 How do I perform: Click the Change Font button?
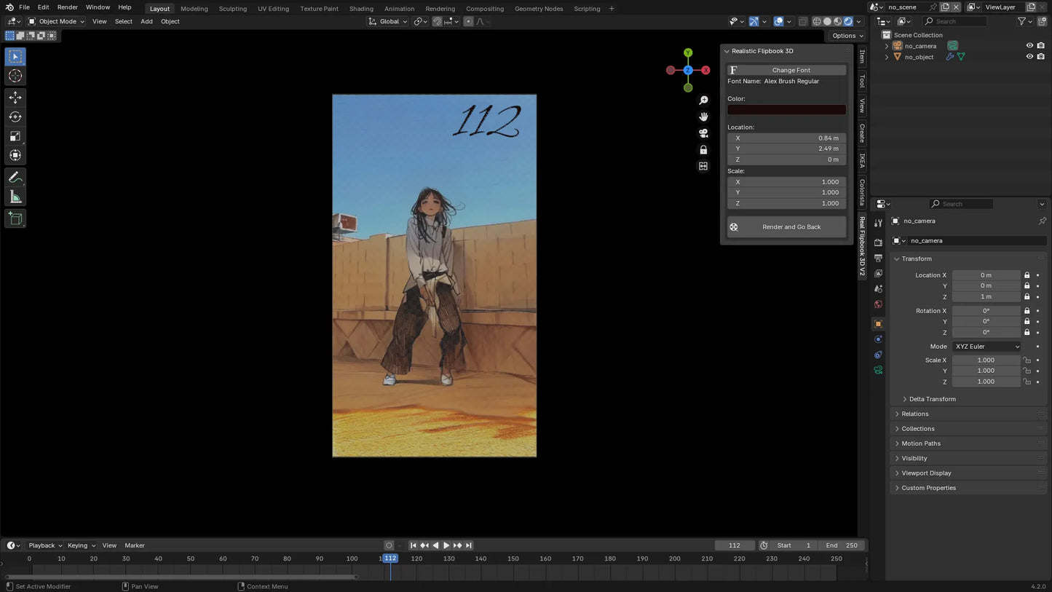(786, 70)
